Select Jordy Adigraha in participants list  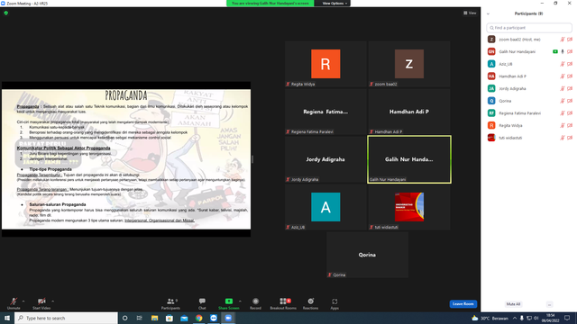[529, 88]
